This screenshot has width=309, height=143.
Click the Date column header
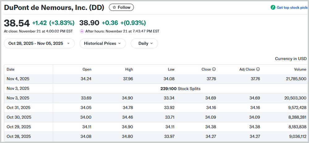tap(11, 70)
